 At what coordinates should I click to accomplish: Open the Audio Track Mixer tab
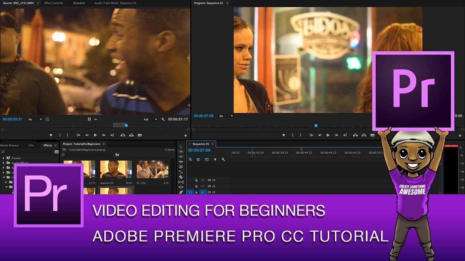(x=116, y=3)
